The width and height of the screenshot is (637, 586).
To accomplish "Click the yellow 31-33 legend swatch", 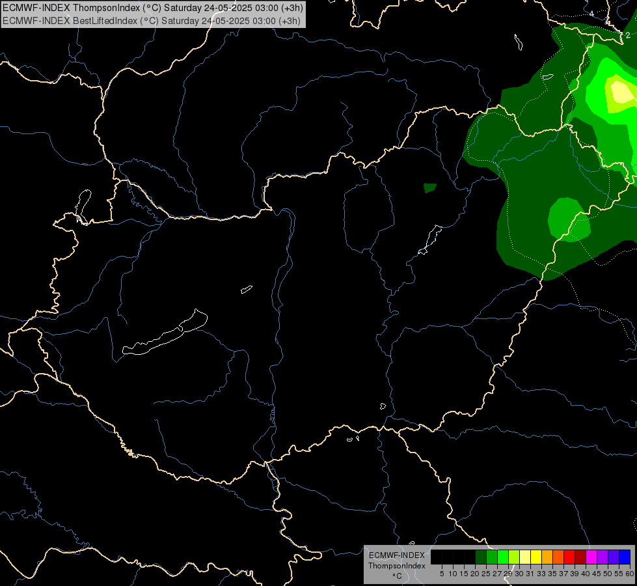I will click(x=536, y=557).
